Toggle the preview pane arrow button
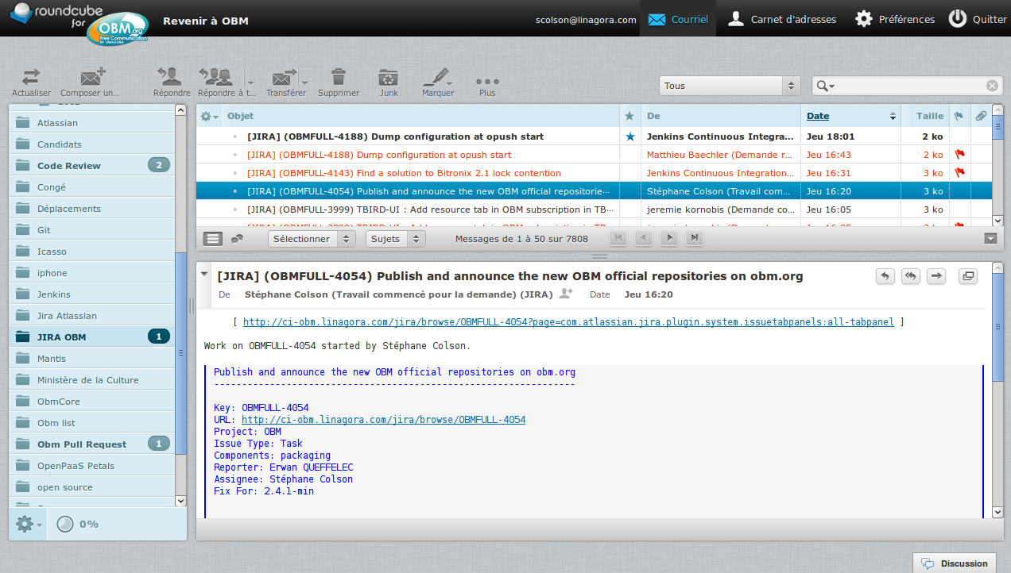This screenshot has height=573, width=1011. tap(990, 238)
